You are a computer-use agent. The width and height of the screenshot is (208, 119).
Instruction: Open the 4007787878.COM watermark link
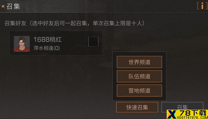(192, 117)
